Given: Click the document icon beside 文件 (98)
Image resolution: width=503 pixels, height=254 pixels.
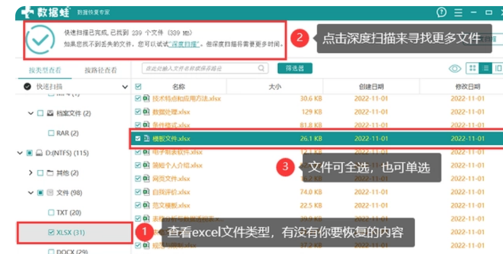Looking at the screenshot, I should (50, 193).
